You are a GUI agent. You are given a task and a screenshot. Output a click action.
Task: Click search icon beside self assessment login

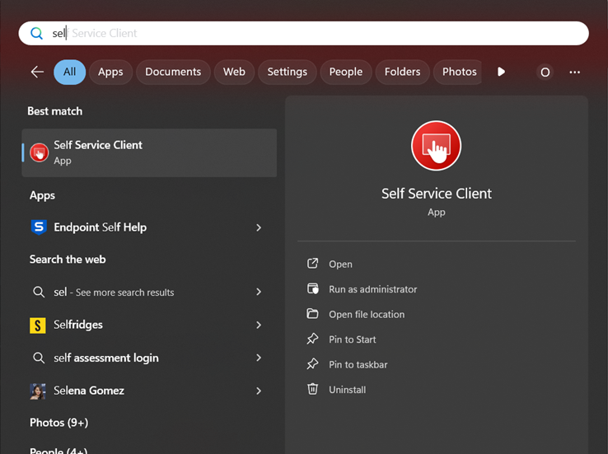click(x=39, y=358)
